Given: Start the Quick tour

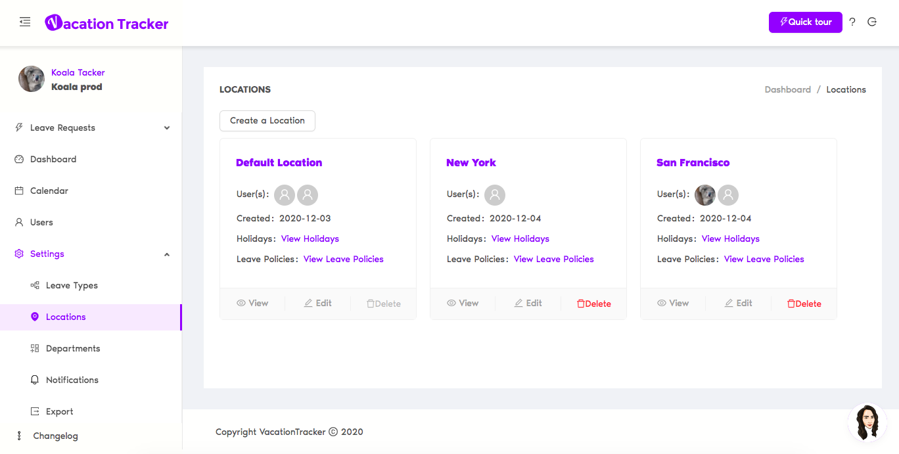Looking at the screenshot, I should (806, 22).
